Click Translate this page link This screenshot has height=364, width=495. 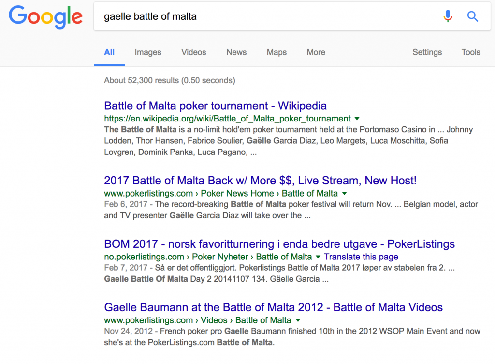361,257
